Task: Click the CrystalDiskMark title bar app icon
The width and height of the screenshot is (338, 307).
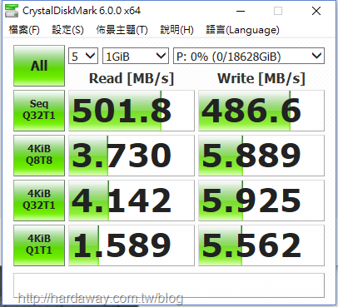Action: pyautogui.click(x=12, y=11)
